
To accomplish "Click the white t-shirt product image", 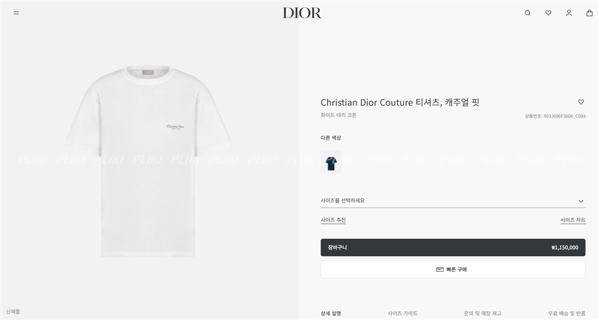I will tap(148, 161).
